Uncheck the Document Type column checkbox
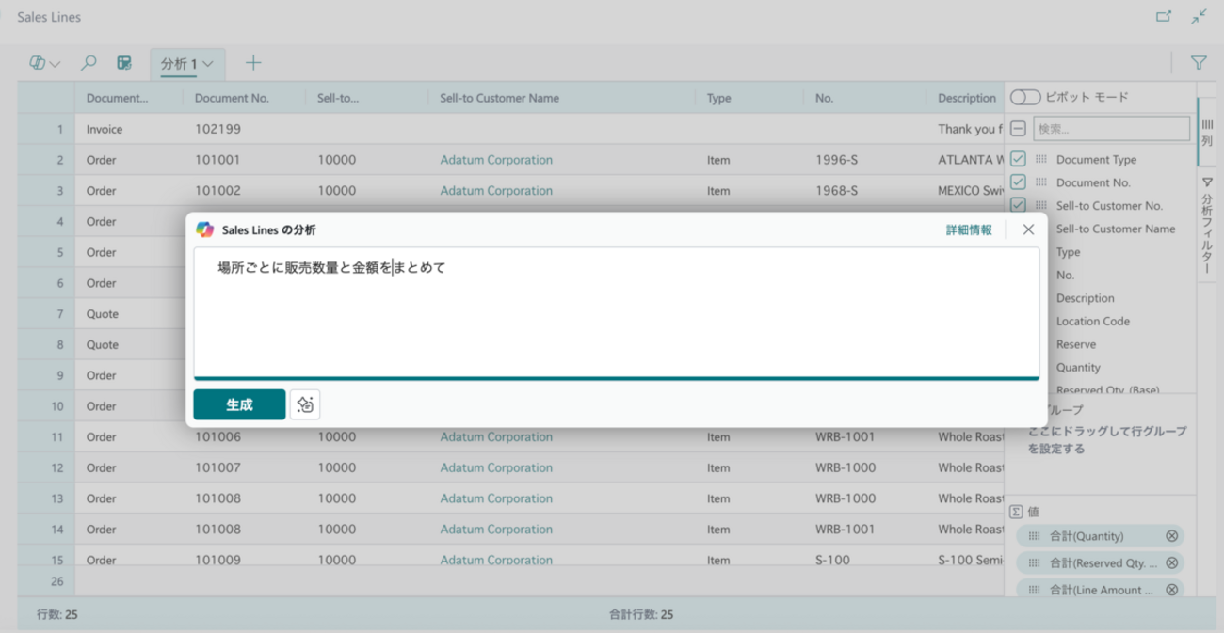 [x=1018, y=159]
